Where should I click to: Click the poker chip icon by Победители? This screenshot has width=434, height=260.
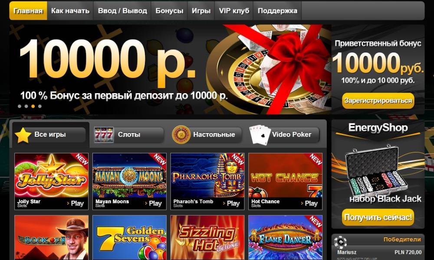tap(340, 243)
